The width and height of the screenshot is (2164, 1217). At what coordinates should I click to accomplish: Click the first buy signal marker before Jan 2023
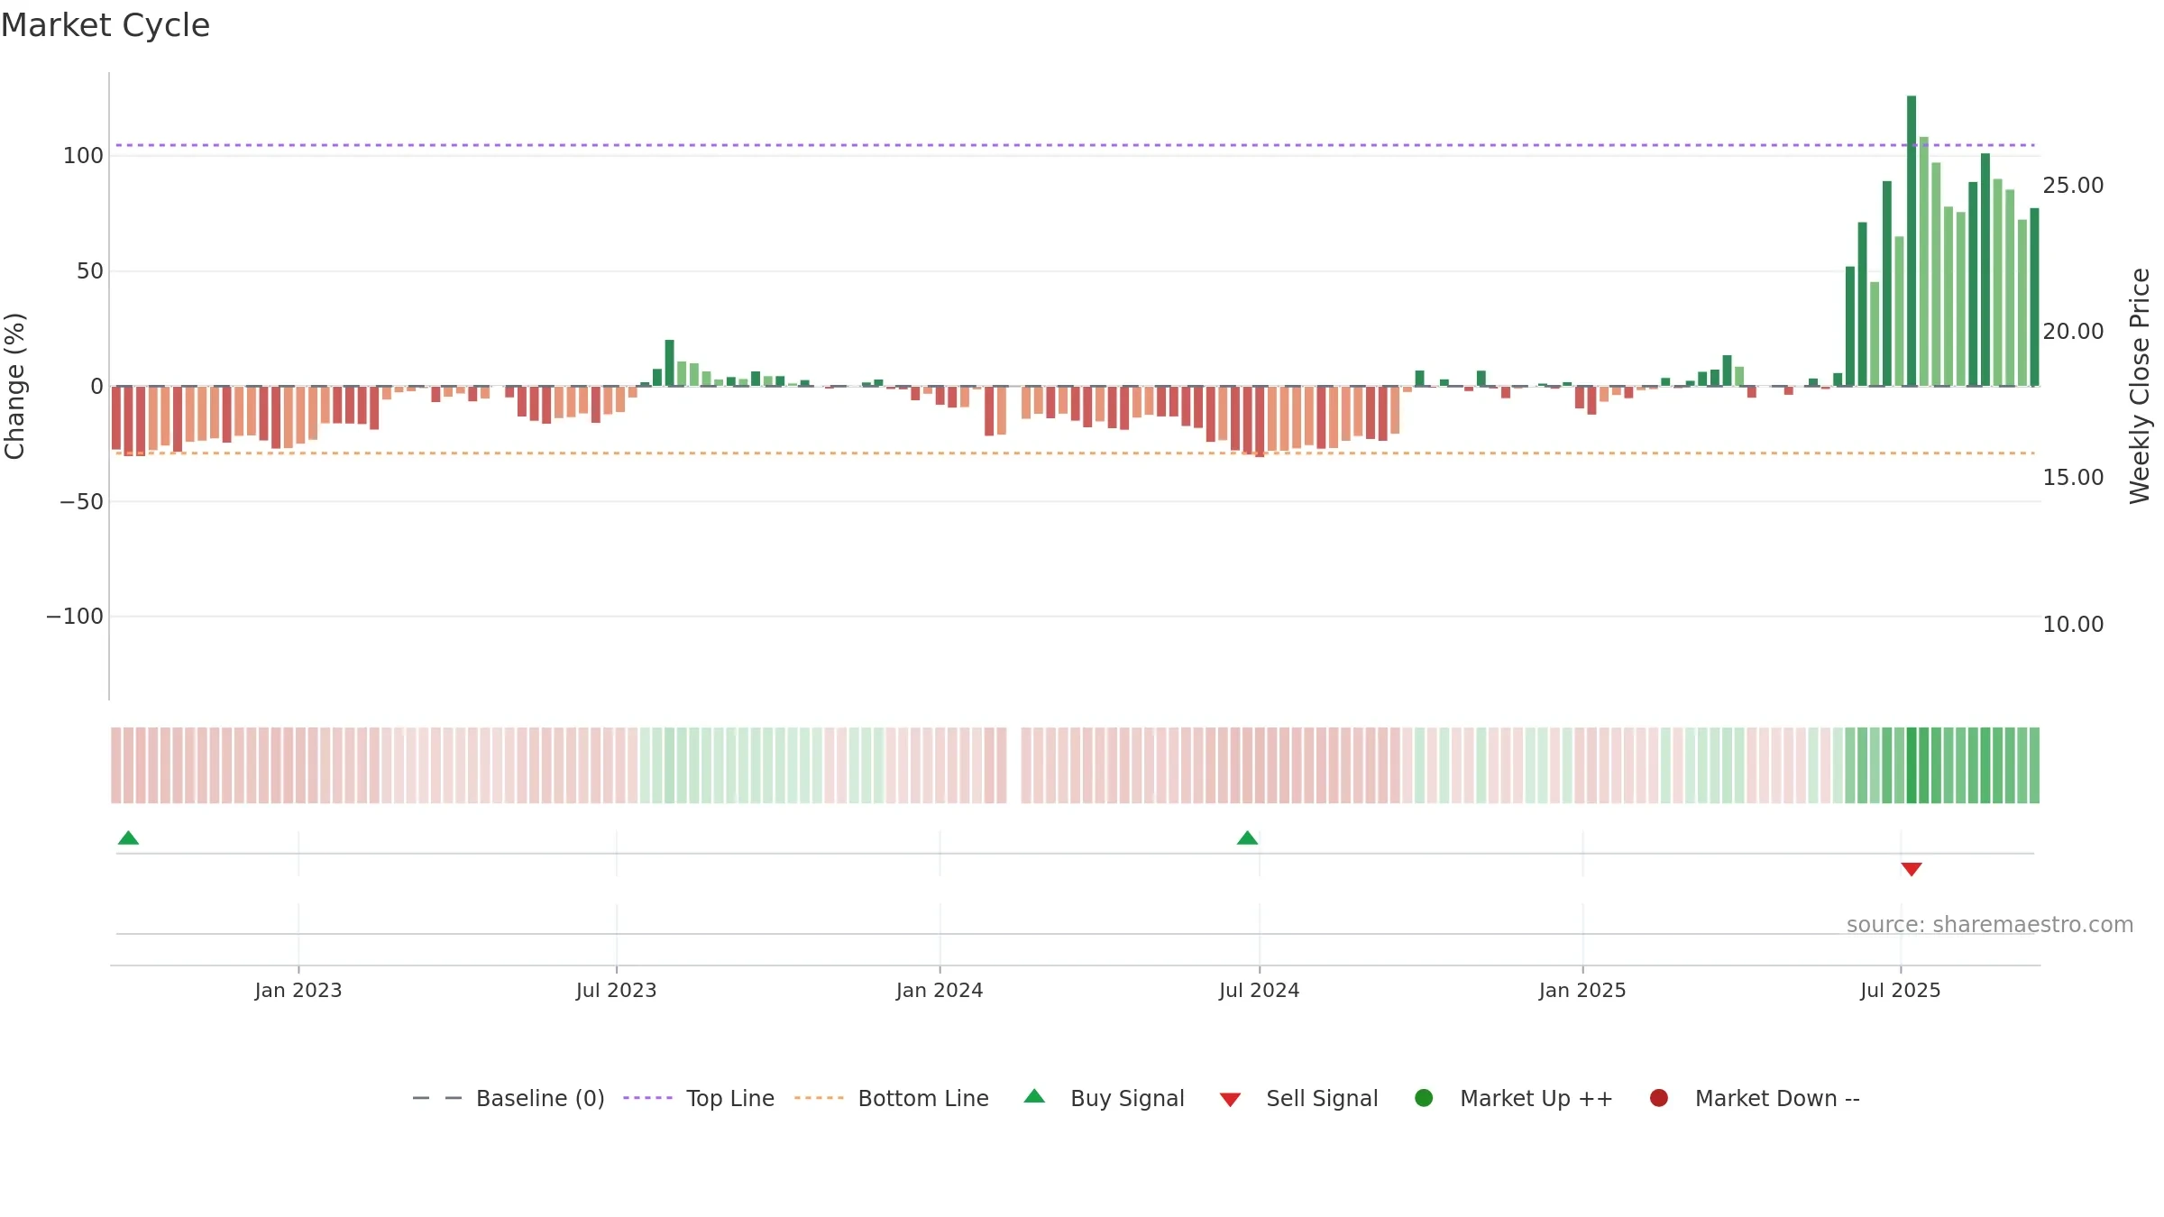click(128, 838)
